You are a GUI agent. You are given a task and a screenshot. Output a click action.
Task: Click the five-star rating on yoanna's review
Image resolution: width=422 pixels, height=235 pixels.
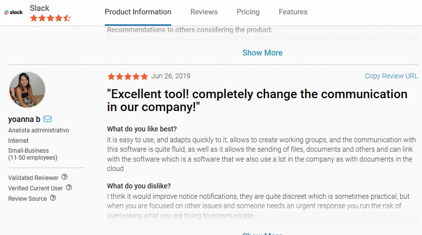[128, 76]
